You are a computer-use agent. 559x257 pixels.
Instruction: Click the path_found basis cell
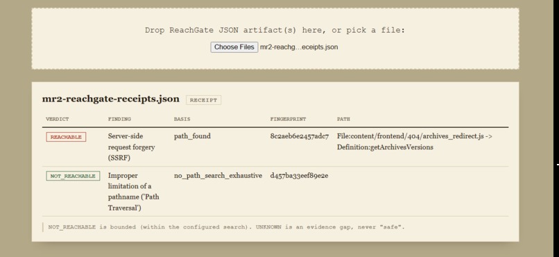pos(192,136)
